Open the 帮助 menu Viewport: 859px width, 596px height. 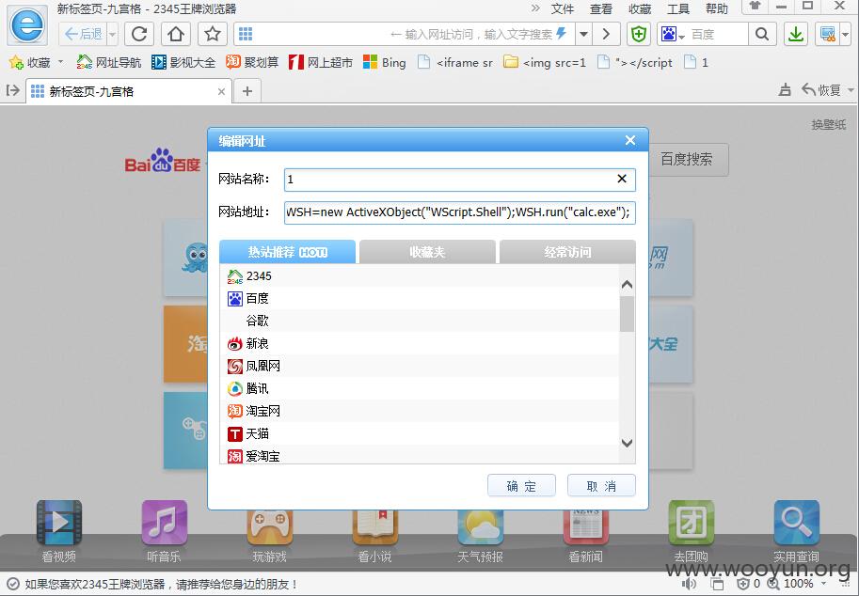point(717,8)
